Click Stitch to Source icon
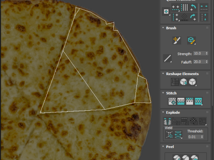Screen dimensions: 214x160 pos(189,101)
